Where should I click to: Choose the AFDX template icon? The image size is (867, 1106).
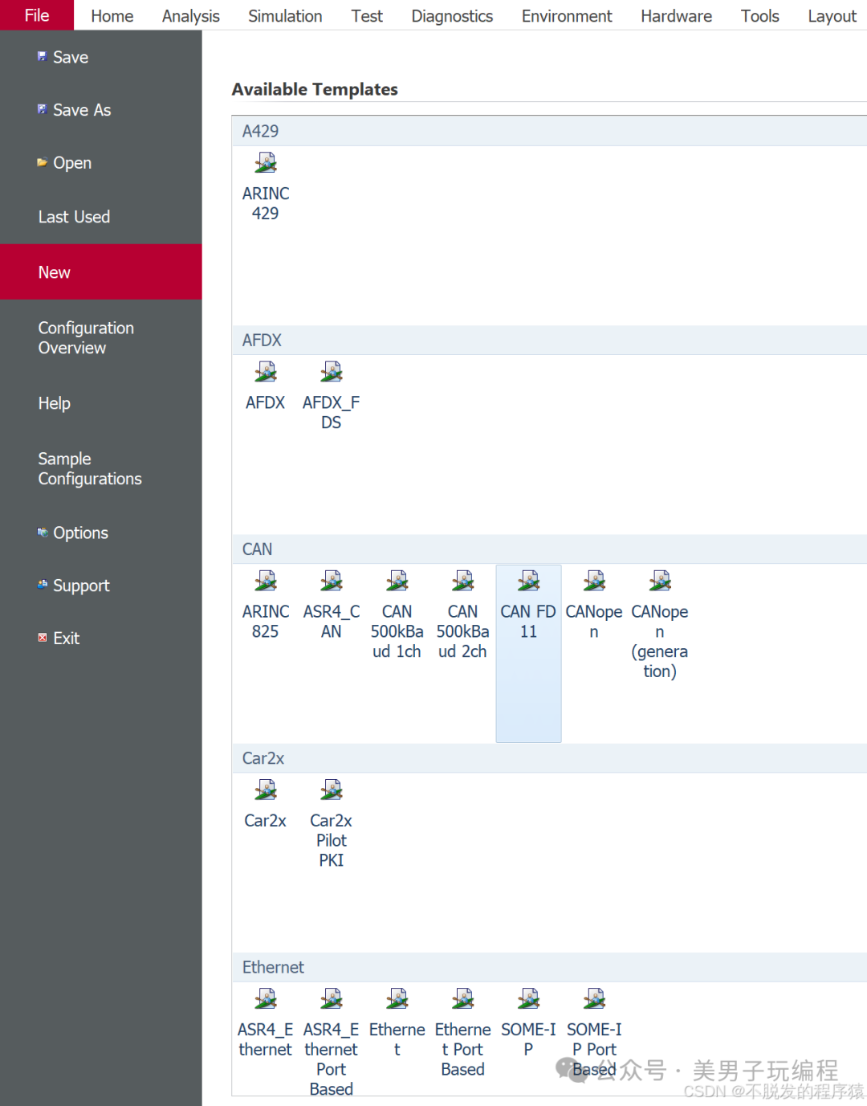[266, 373]
